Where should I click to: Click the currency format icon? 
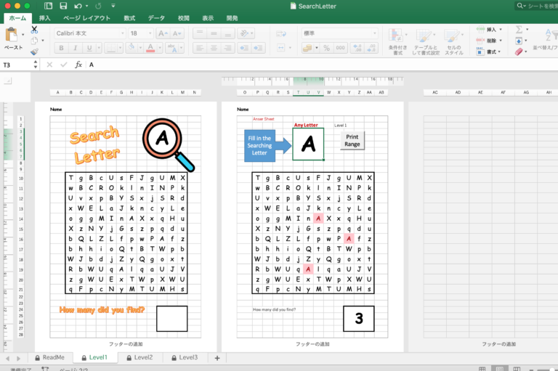(x=307, y=48)
